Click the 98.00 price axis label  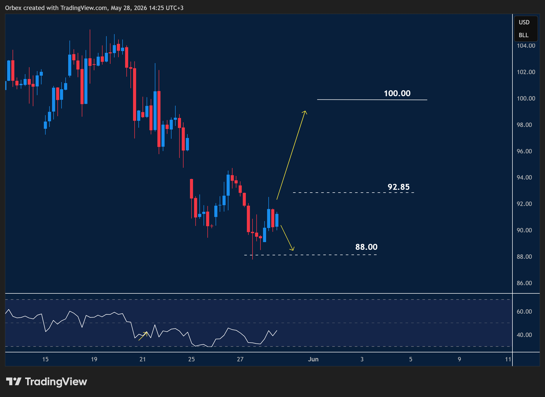click(x=524, y=125)
